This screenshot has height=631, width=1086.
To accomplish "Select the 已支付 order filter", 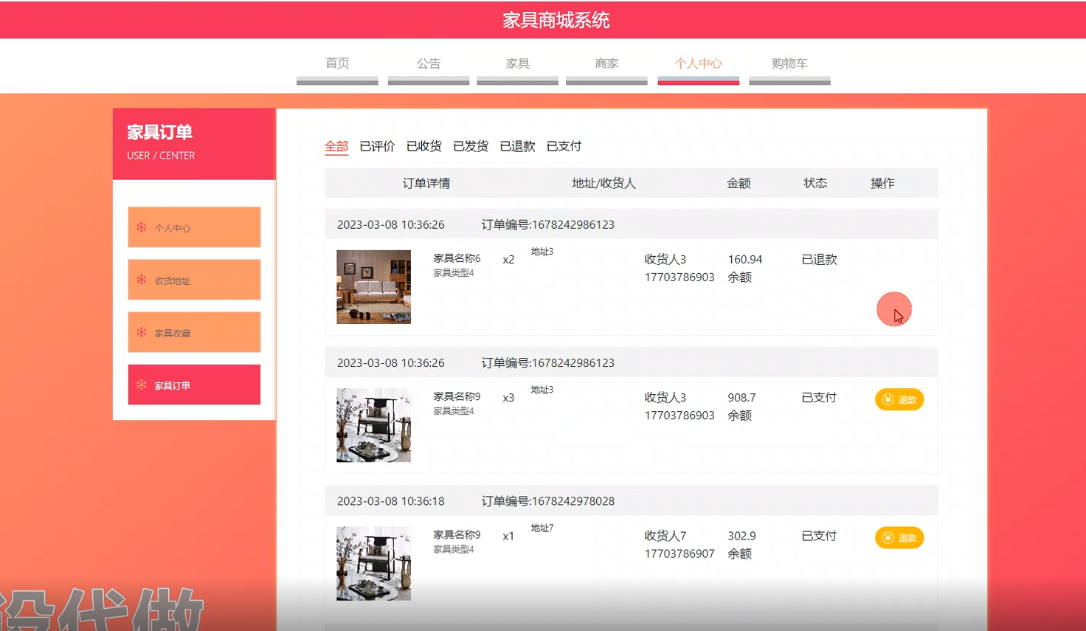I will [x=563, y=146].
